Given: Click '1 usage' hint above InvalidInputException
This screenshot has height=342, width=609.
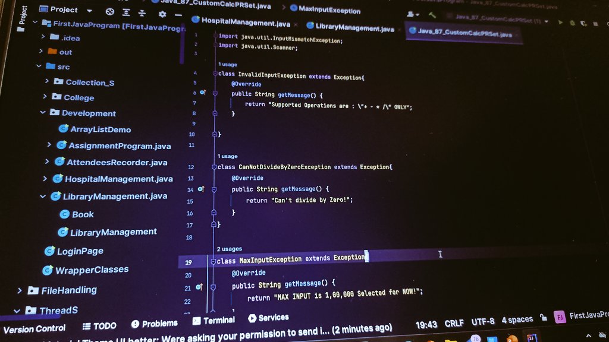Looking at the screenshot, I should (228, 64).
